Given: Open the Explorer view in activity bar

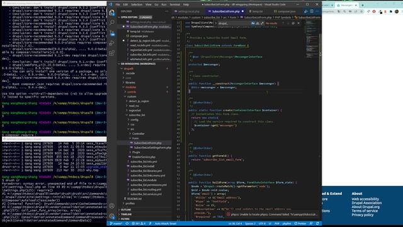Looking at the screenshot, I should [x=112, y=13].
